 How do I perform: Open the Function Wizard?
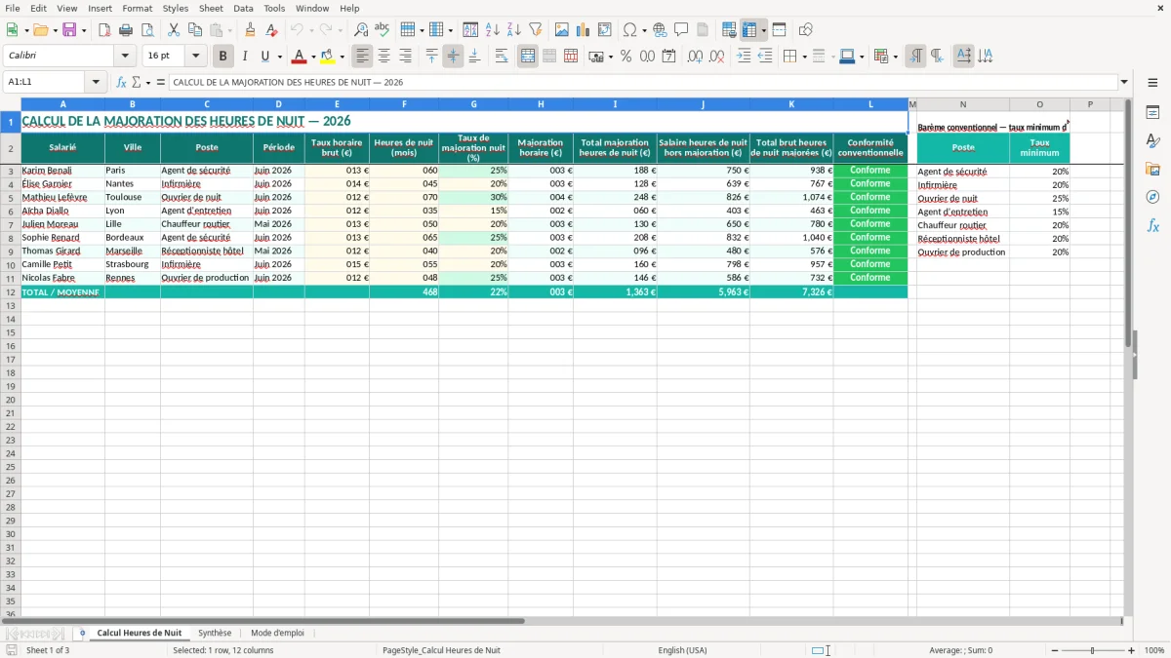coord(121,83)
